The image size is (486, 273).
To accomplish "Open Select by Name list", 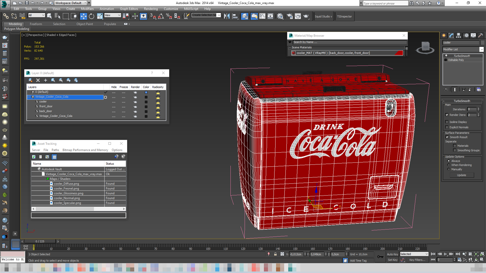I will 57,16.
